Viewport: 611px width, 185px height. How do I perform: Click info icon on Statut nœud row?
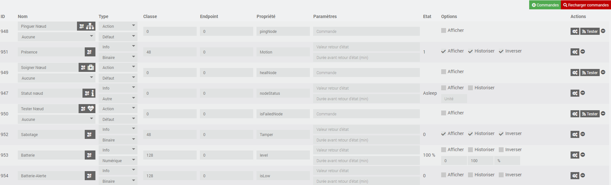93,93
